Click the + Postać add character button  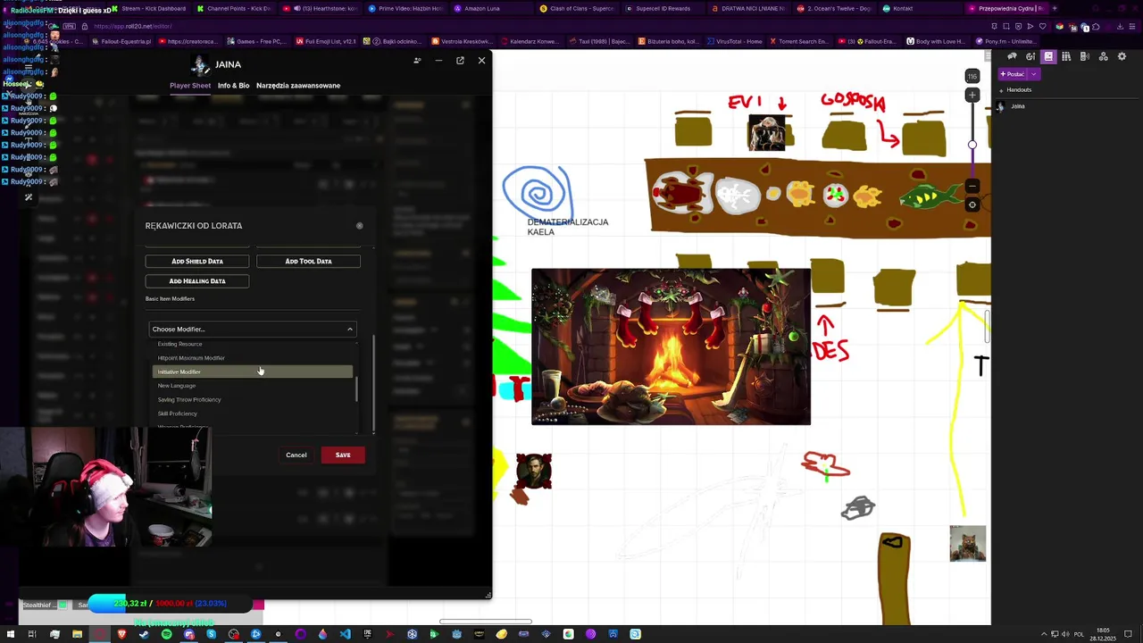click(1013, 74)
